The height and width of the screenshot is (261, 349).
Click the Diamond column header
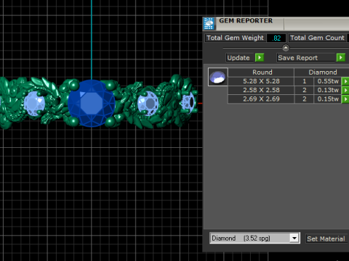coord(321,72)
